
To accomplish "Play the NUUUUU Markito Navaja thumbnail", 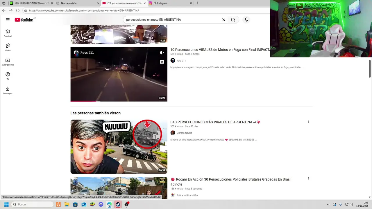I will point(119,147).
